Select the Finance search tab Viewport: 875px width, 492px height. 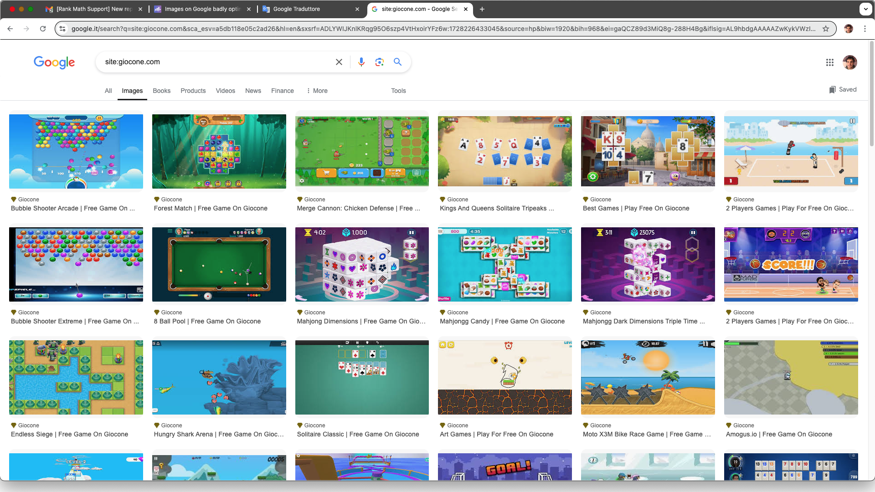[283, 91]
